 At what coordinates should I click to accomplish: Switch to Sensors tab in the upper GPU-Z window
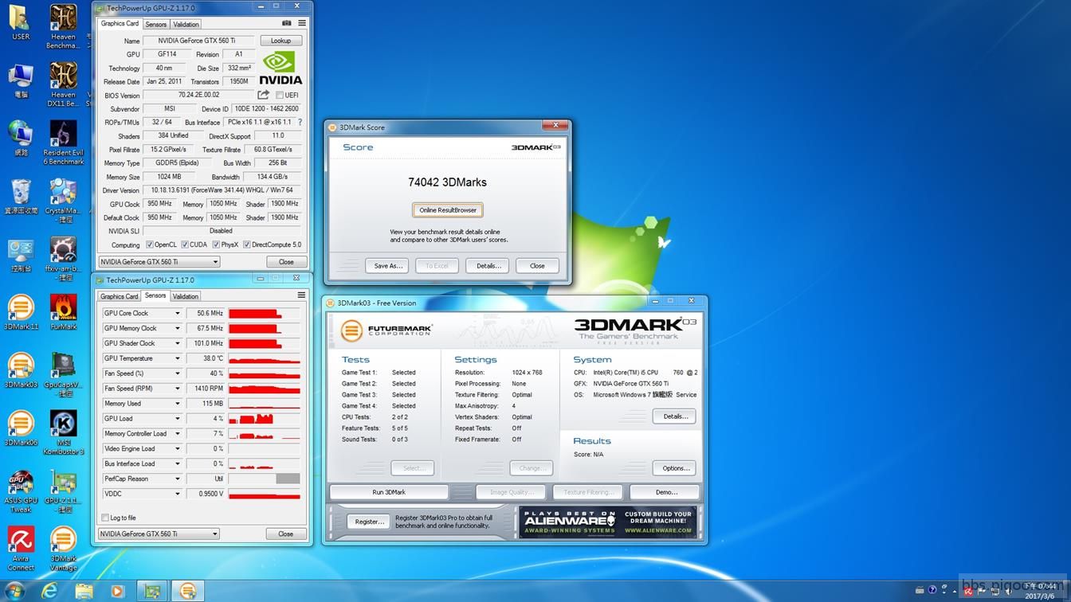(x=156, y=24)
